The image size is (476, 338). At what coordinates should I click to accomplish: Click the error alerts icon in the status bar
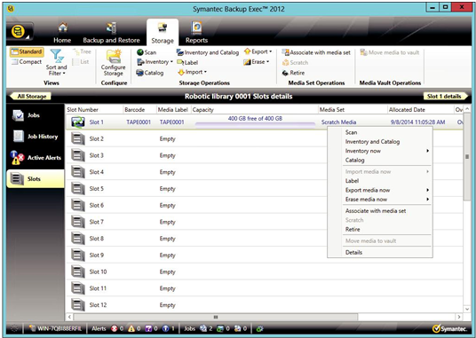[x=115, y=328]
